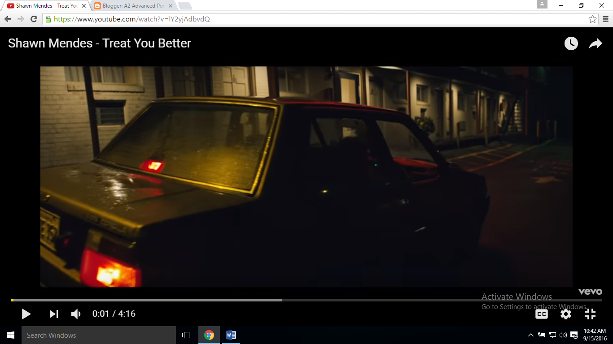613x344 pixels.
Task: Open Action Center notifications
Action: tap(574, 335)
